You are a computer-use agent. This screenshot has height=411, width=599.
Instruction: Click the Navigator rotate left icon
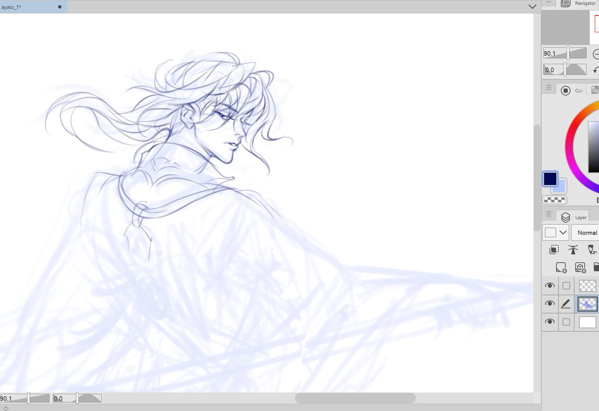596,70
